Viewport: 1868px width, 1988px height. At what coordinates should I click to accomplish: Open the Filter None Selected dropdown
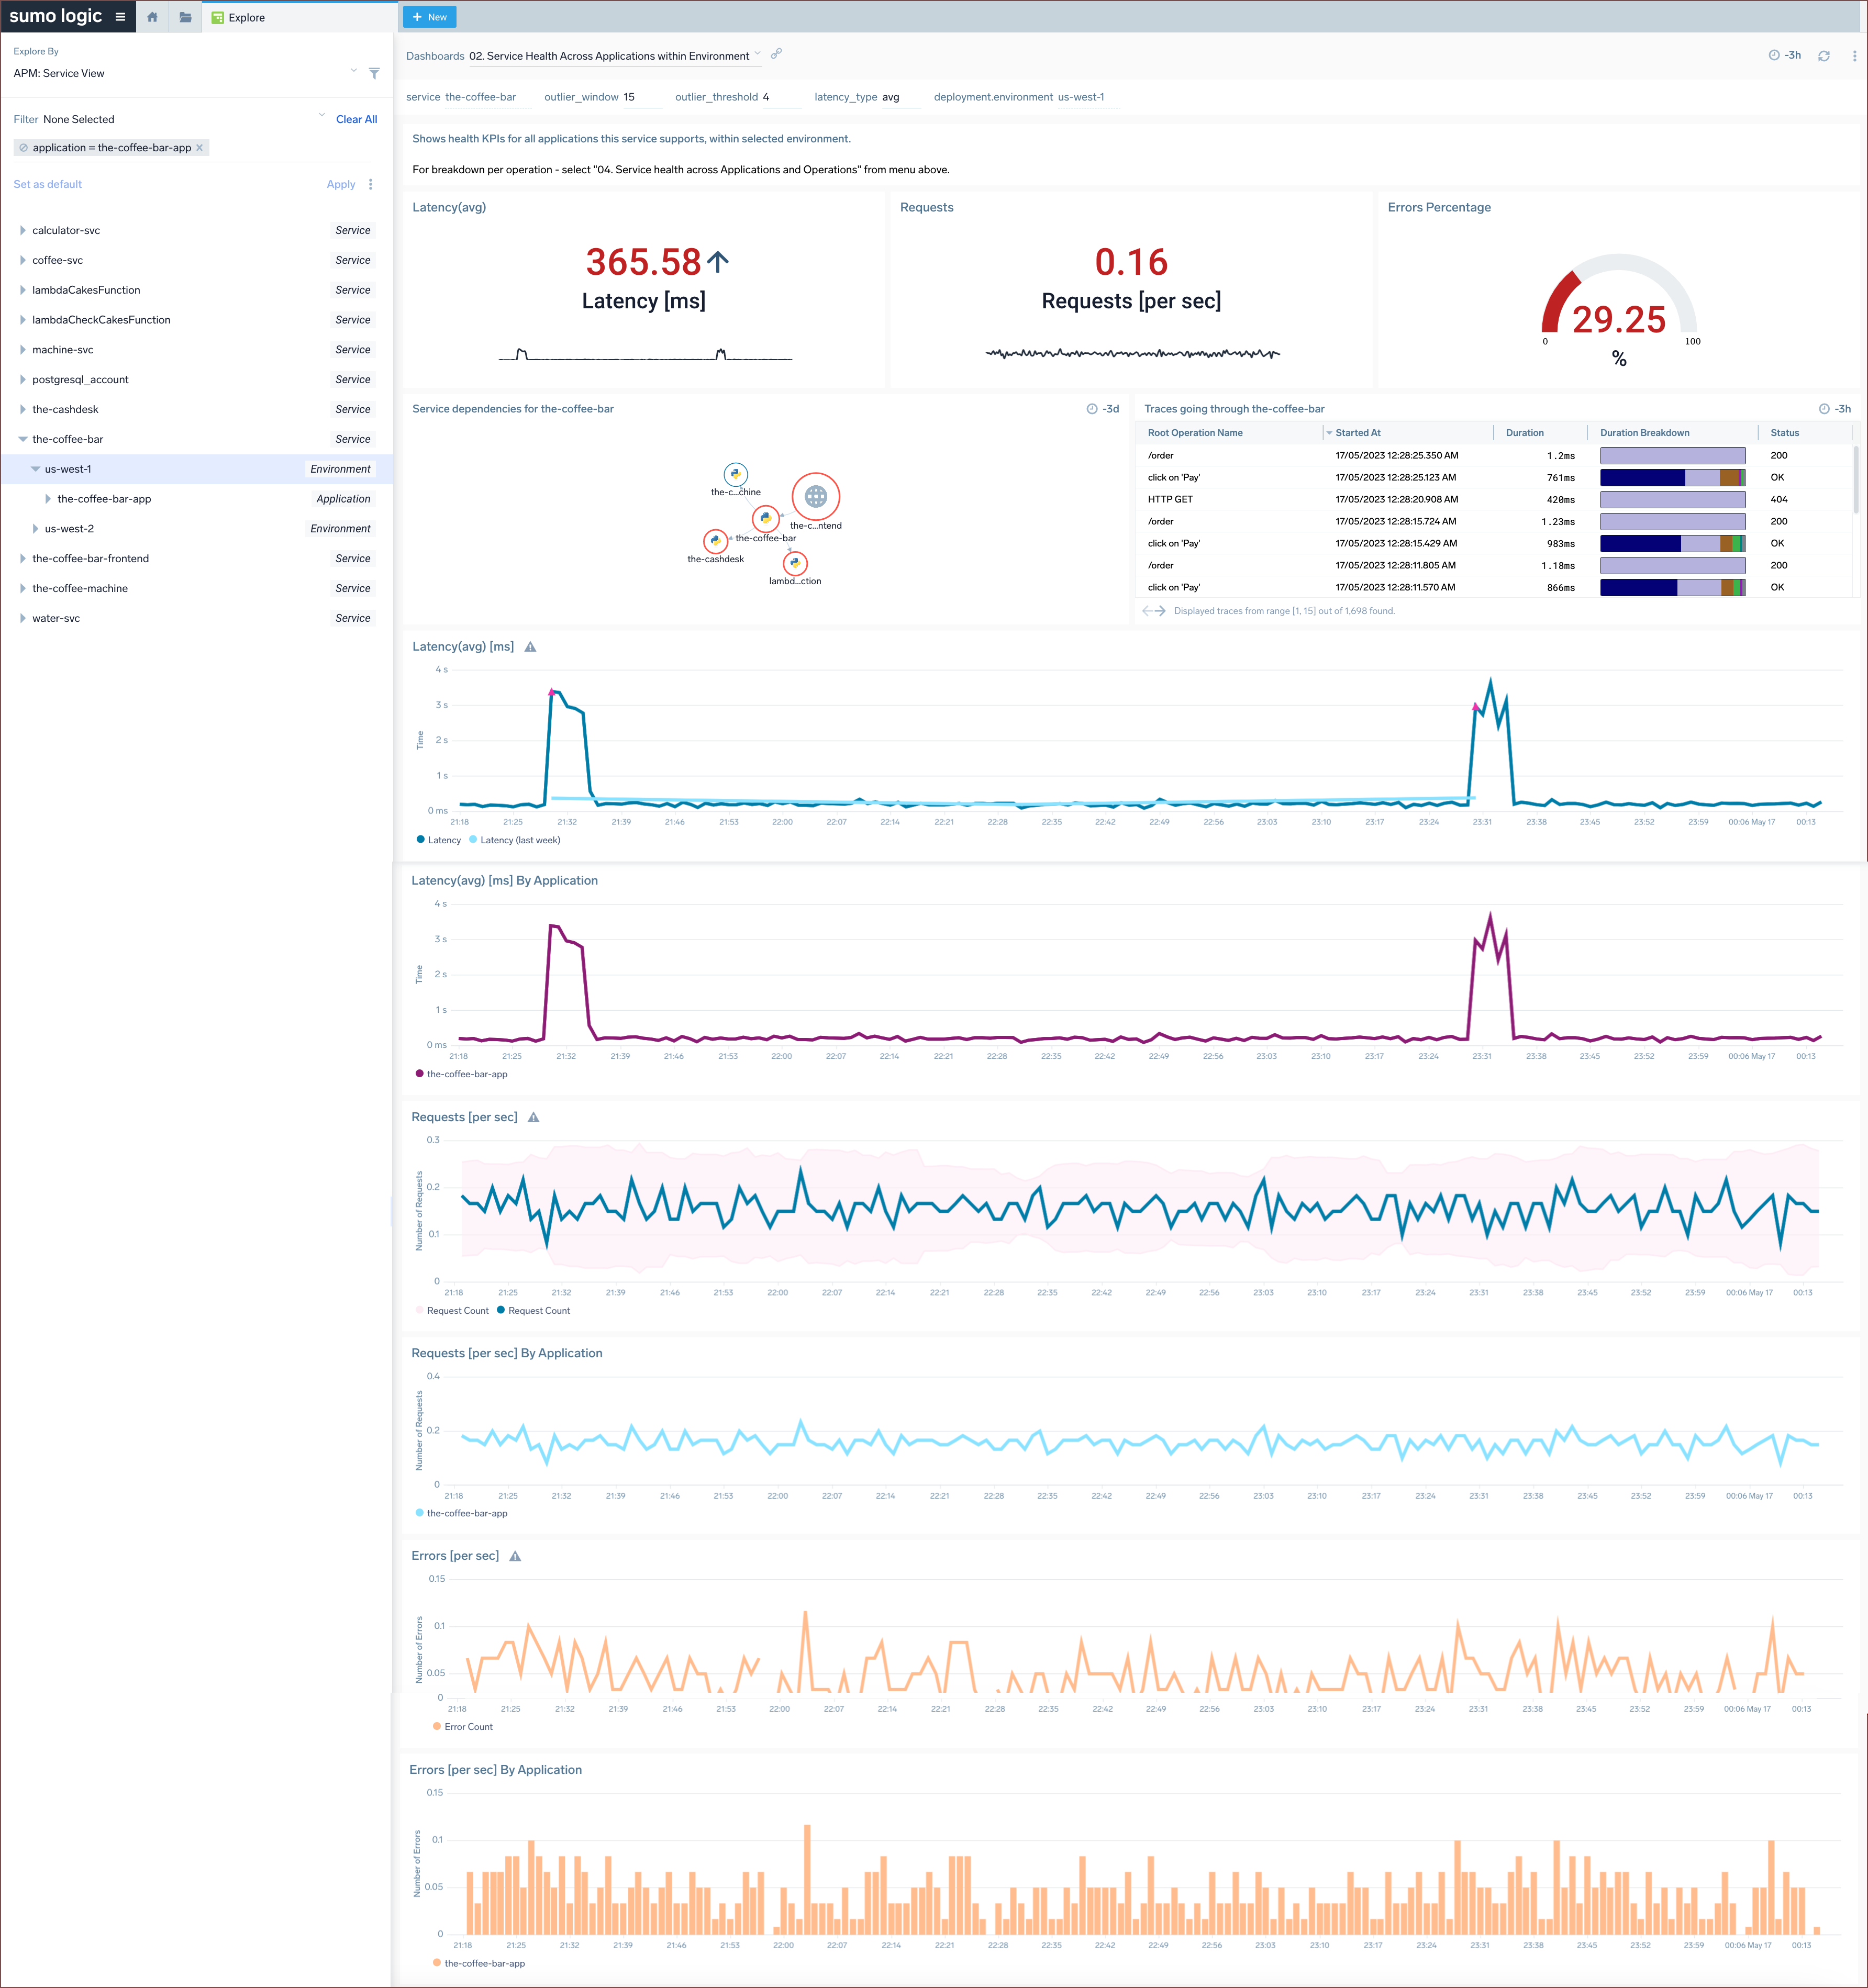(170, 119)
